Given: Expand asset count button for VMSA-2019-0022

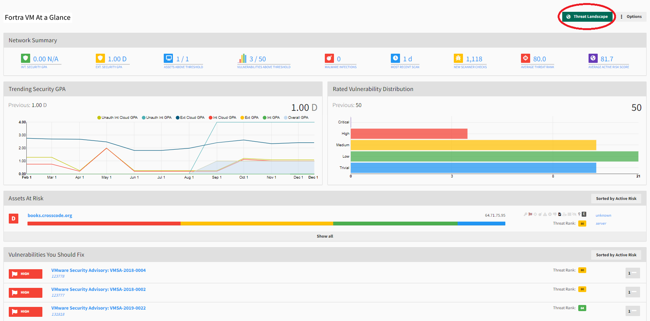Looking at the screenshot, I should pyautogui.click(x=632, y=311).
